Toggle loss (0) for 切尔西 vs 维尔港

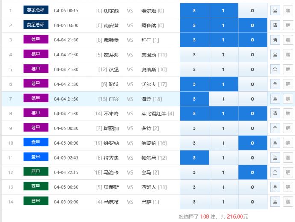pos(252,11)
